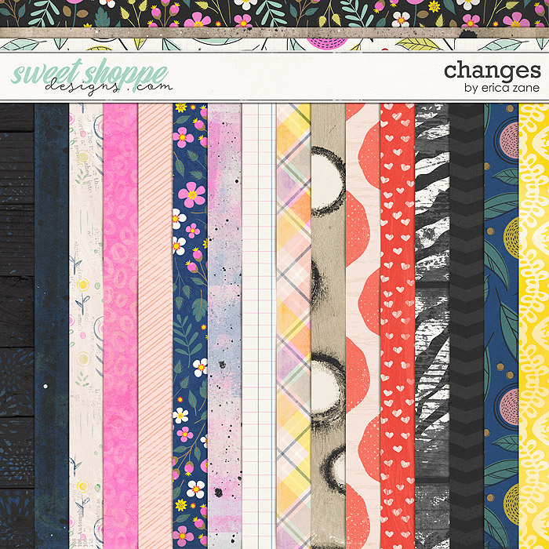Choose the red paper with hearts
Viewport: 549px width, 549px height.
[398, 326]
